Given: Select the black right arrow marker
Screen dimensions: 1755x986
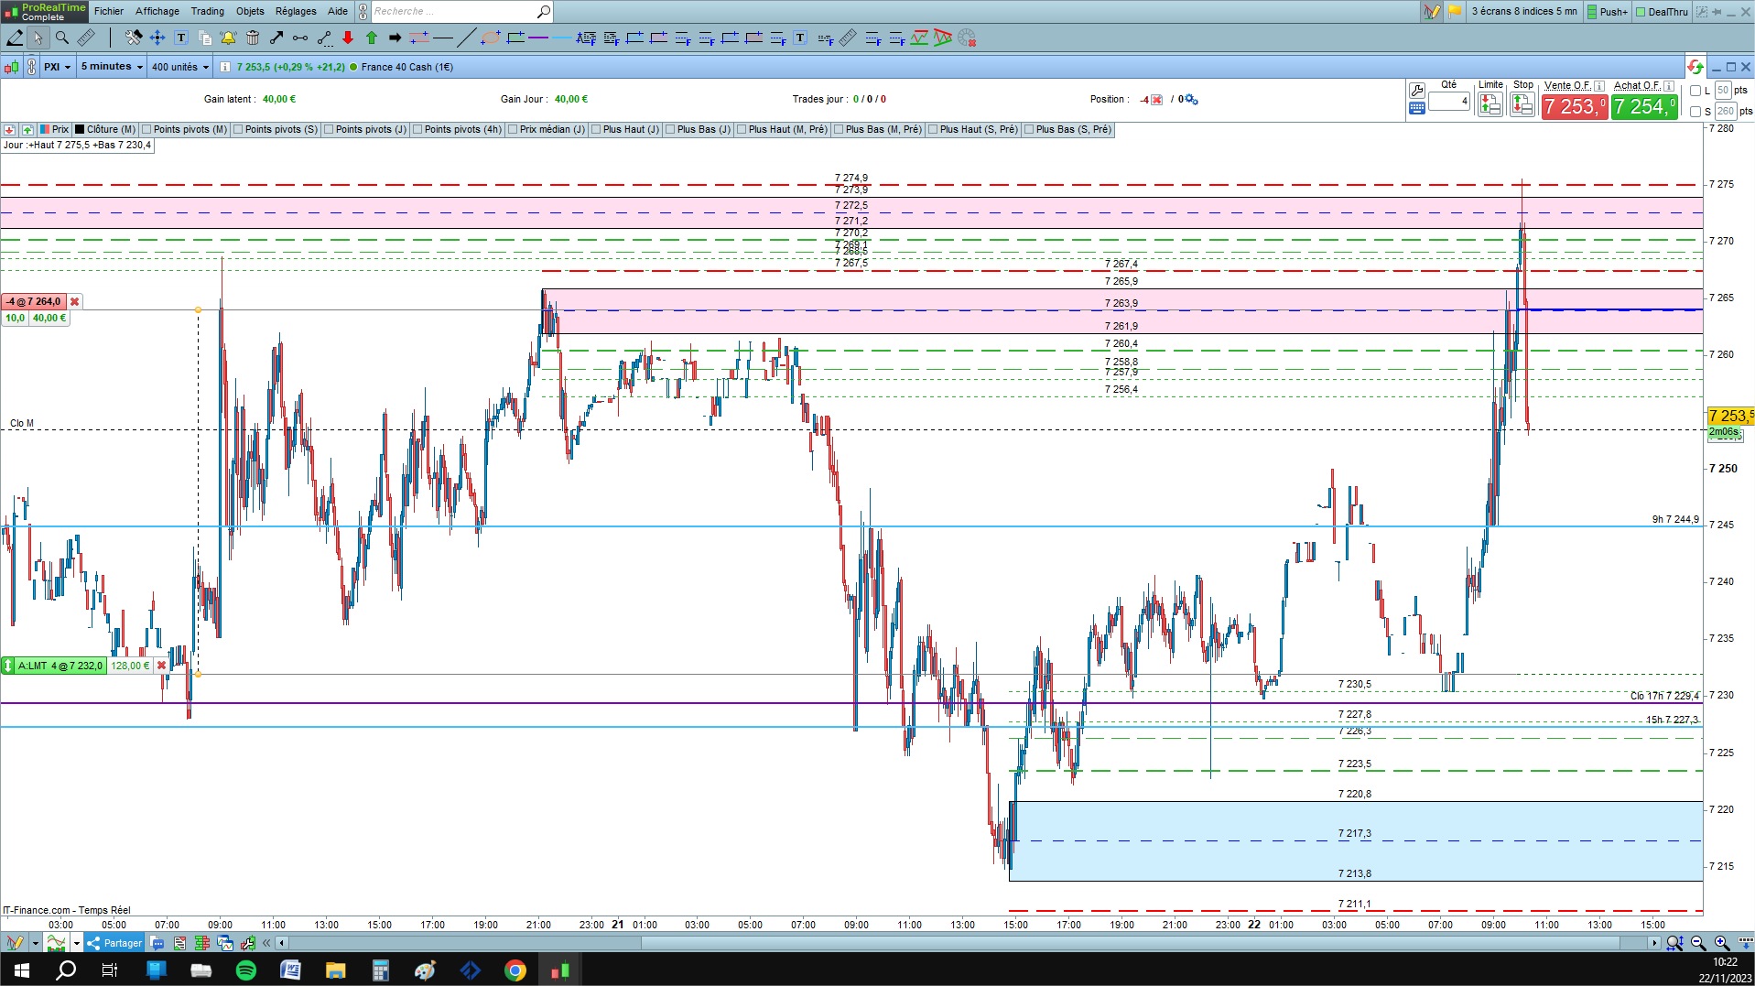Looking at the screenshot, I should pos(395,38).
